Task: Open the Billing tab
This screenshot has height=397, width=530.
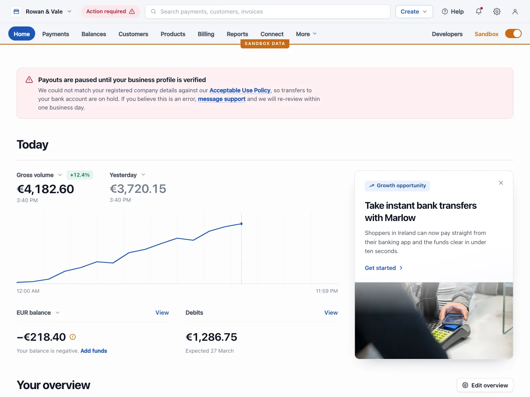Action: (x=206, y=34)
